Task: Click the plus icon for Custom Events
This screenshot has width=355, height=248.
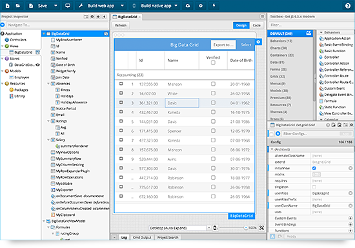Action: [x=350, y=218]
